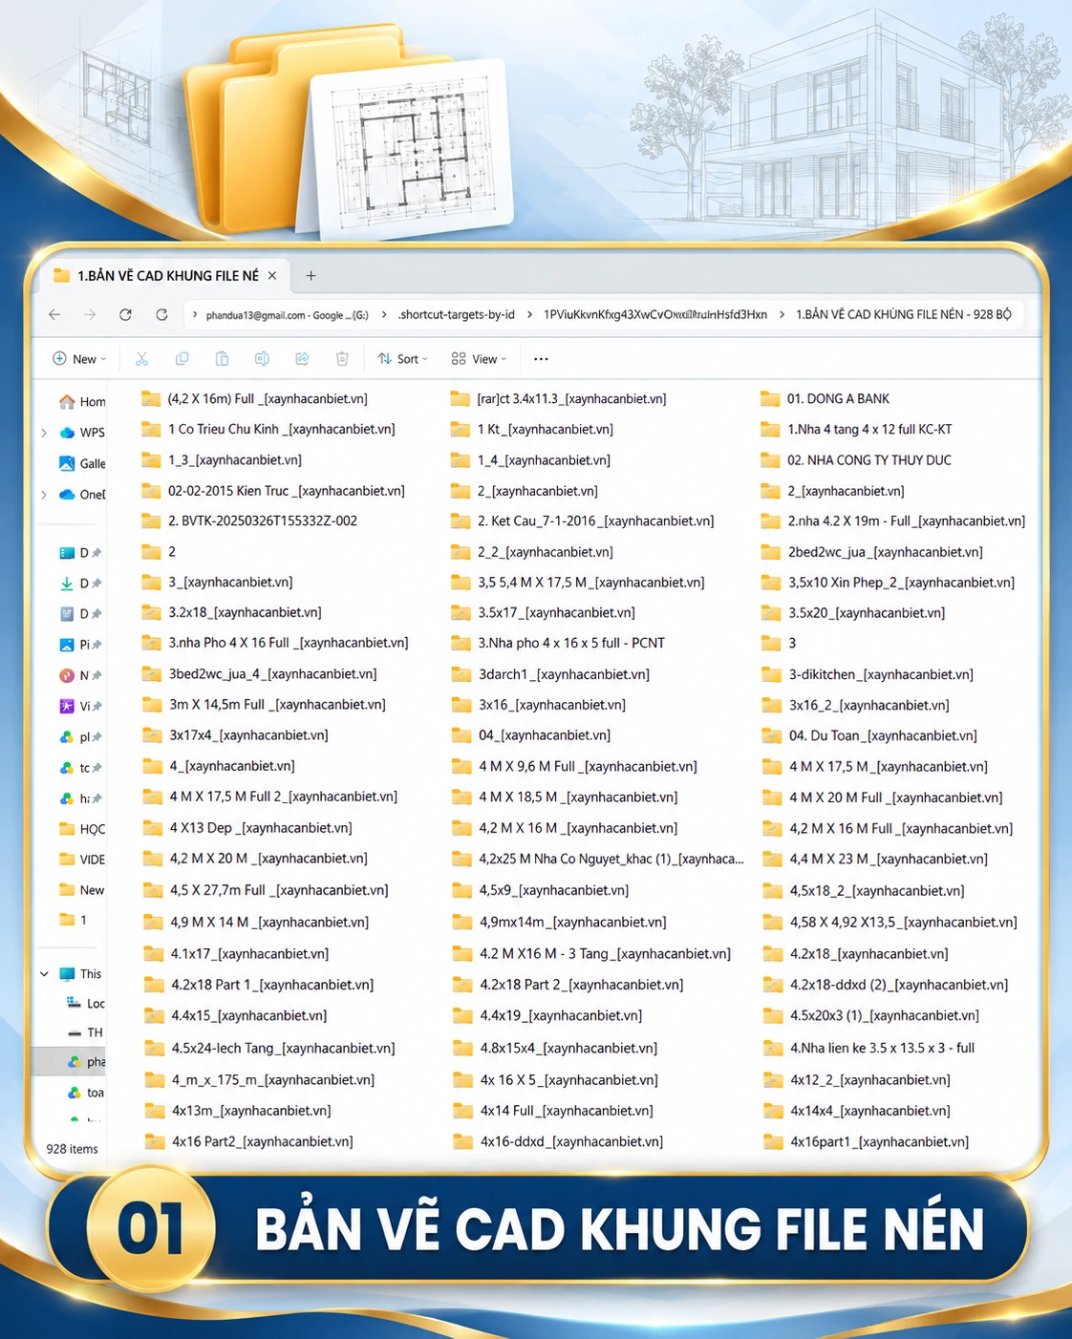Click the Rename icon in toolbar

pyautogui.click(x=262, y=359)
